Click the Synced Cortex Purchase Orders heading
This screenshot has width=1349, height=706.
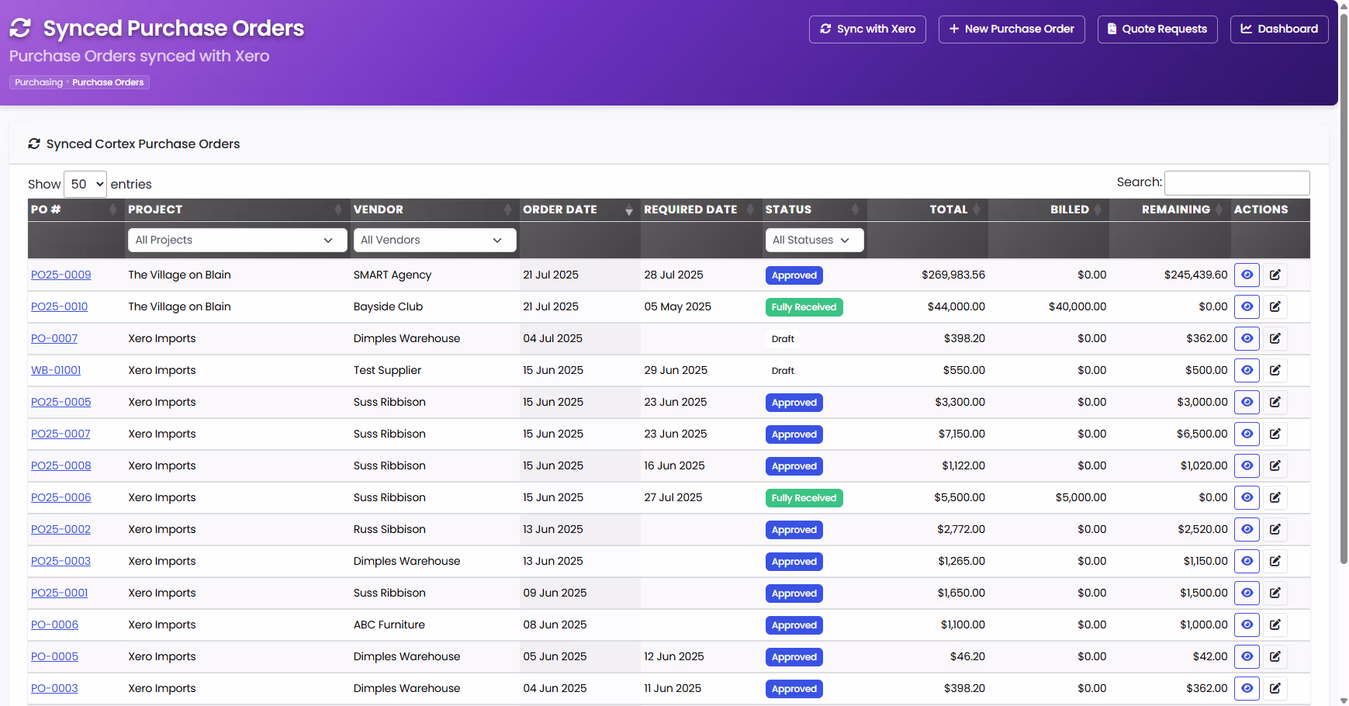click(143, 144)
